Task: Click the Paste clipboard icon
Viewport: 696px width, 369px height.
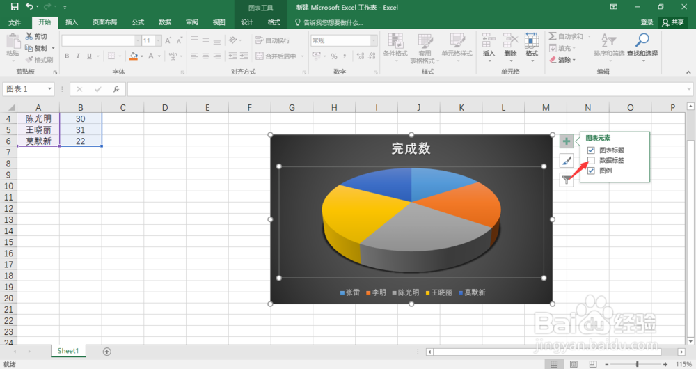Action: pyautogui.click(x=13, y=41)
